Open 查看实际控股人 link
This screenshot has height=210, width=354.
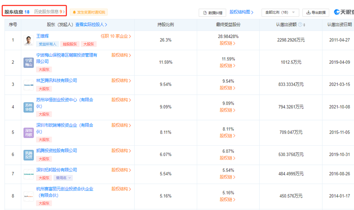point(91,25)
